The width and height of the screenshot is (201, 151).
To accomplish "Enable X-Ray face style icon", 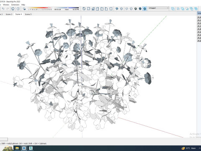I will 117,9.
